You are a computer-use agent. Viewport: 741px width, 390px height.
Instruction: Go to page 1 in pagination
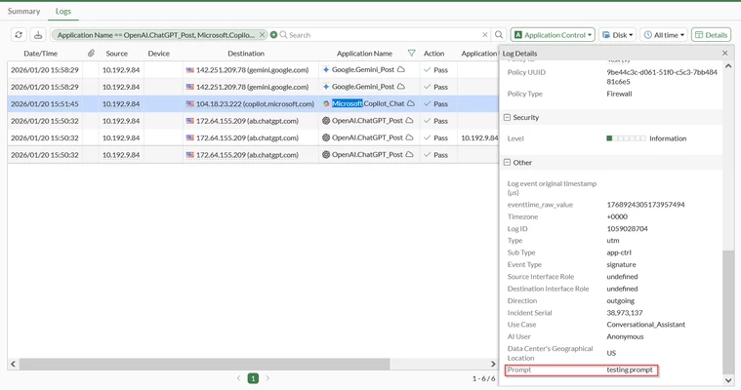(x=253, y=378)
